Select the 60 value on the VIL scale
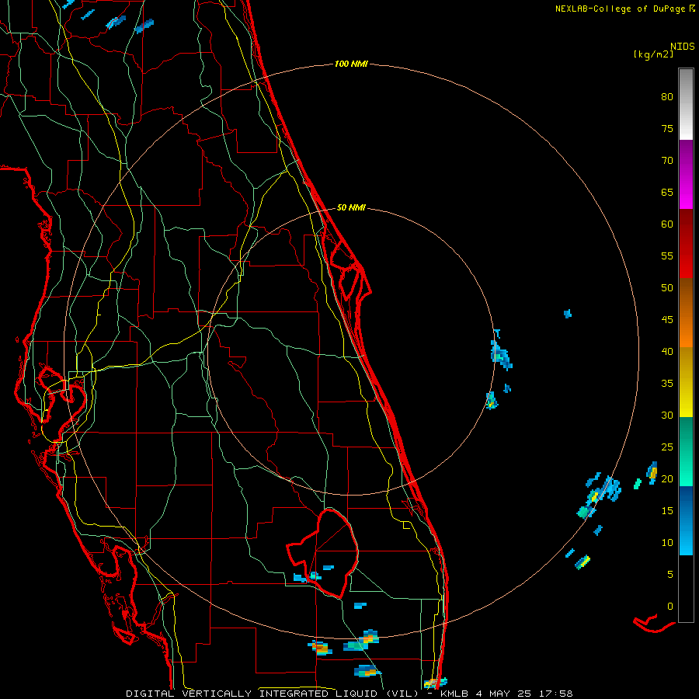Viewport: 699px width, 699px height. coord(667,224)
